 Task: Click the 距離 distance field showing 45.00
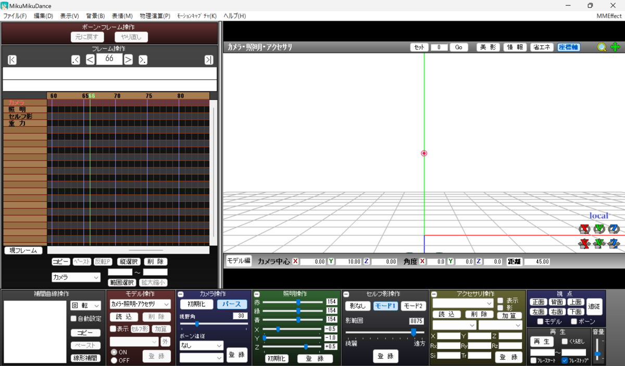(x=536, y=262)
